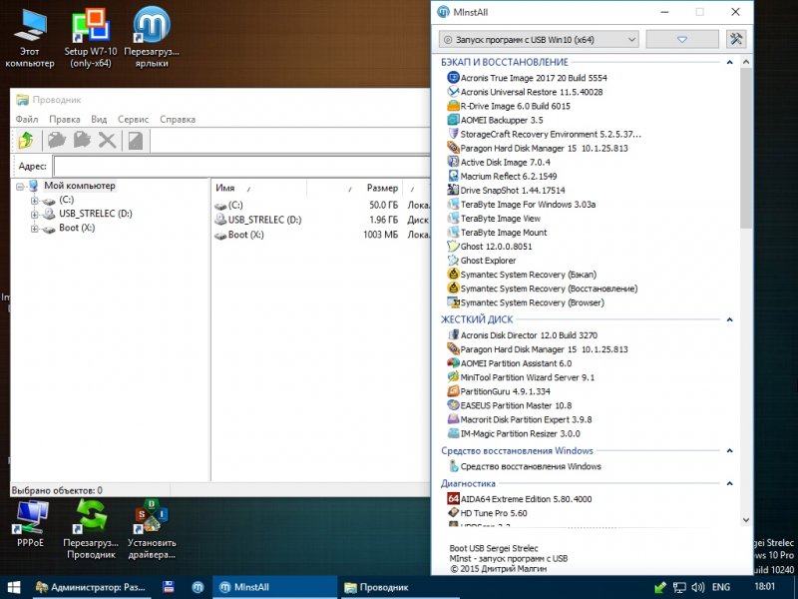Click the blue down-arrow button in MInstAll
The image size is (798, 599).
click(x=682, y=39)
